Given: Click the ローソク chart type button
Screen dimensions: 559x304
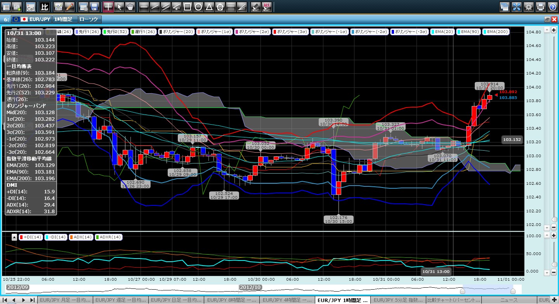Looking at the screenshot, I should coord(89,19).
